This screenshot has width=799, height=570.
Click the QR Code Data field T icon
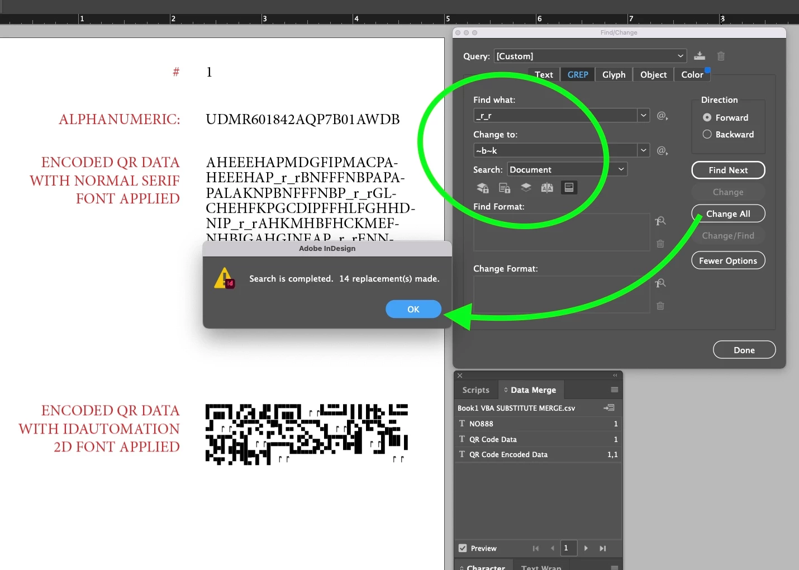coord(462,439)
